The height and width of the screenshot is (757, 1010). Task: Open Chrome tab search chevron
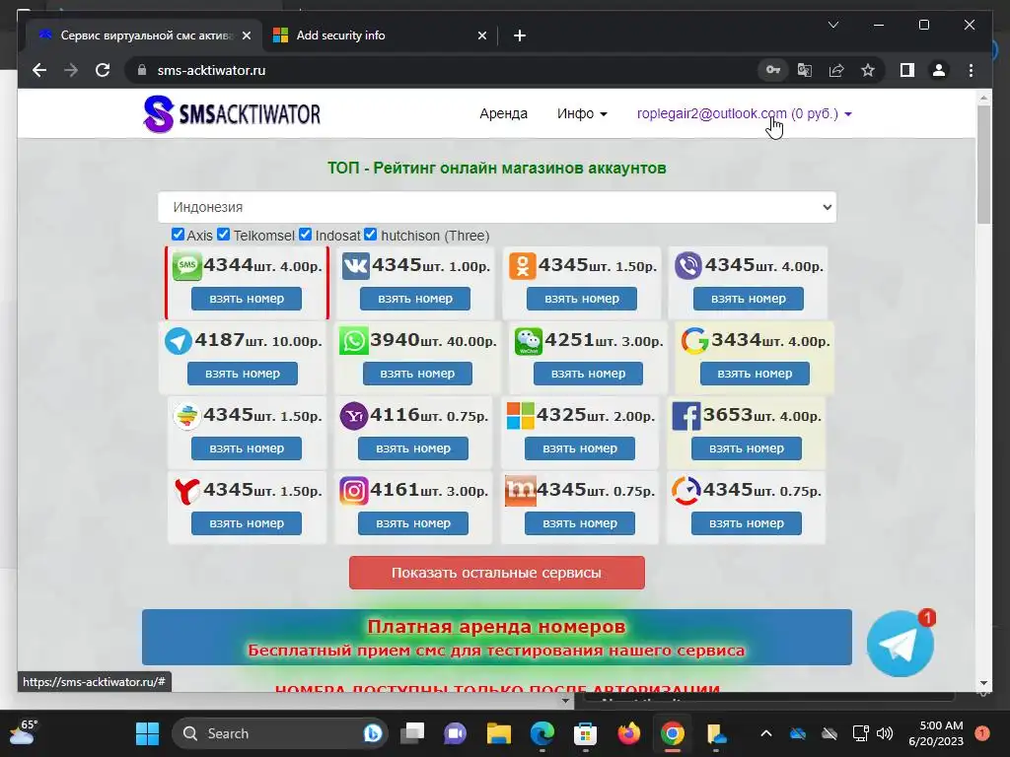coord(832,25)
